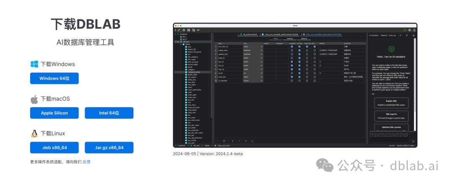
Task: Open the history icon in AI Assistant header
Action: point(407,36)
